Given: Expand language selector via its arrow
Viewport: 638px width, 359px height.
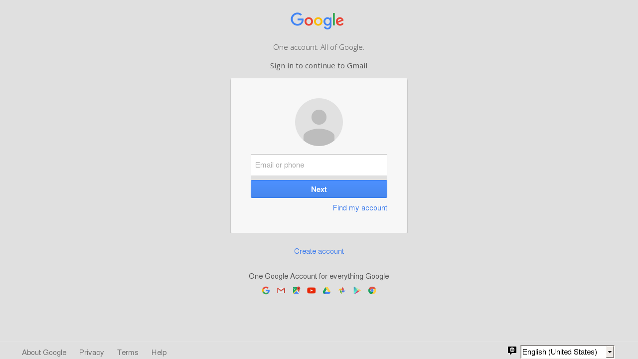Looking at the screenshot, I should coord(610,352).
